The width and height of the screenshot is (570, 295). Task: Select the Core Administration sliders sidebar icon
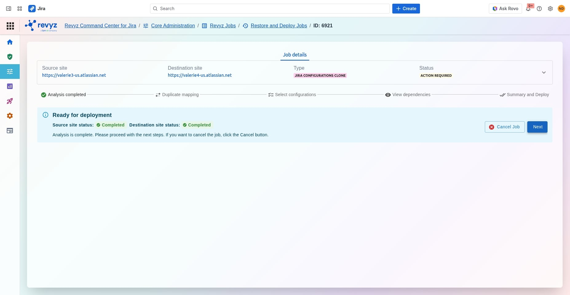10,72
